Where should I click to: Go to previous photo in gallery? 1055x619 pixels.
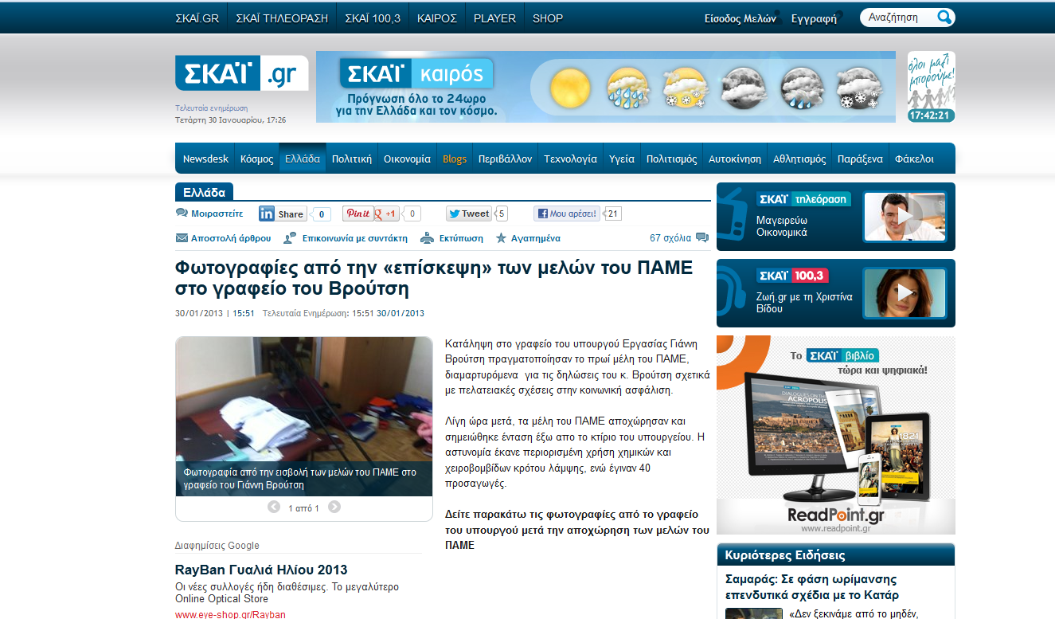(x=273, y=507)
